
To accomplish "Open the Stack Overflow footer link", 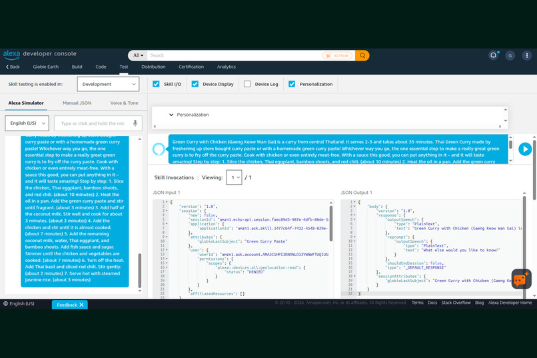I will 456,303.
